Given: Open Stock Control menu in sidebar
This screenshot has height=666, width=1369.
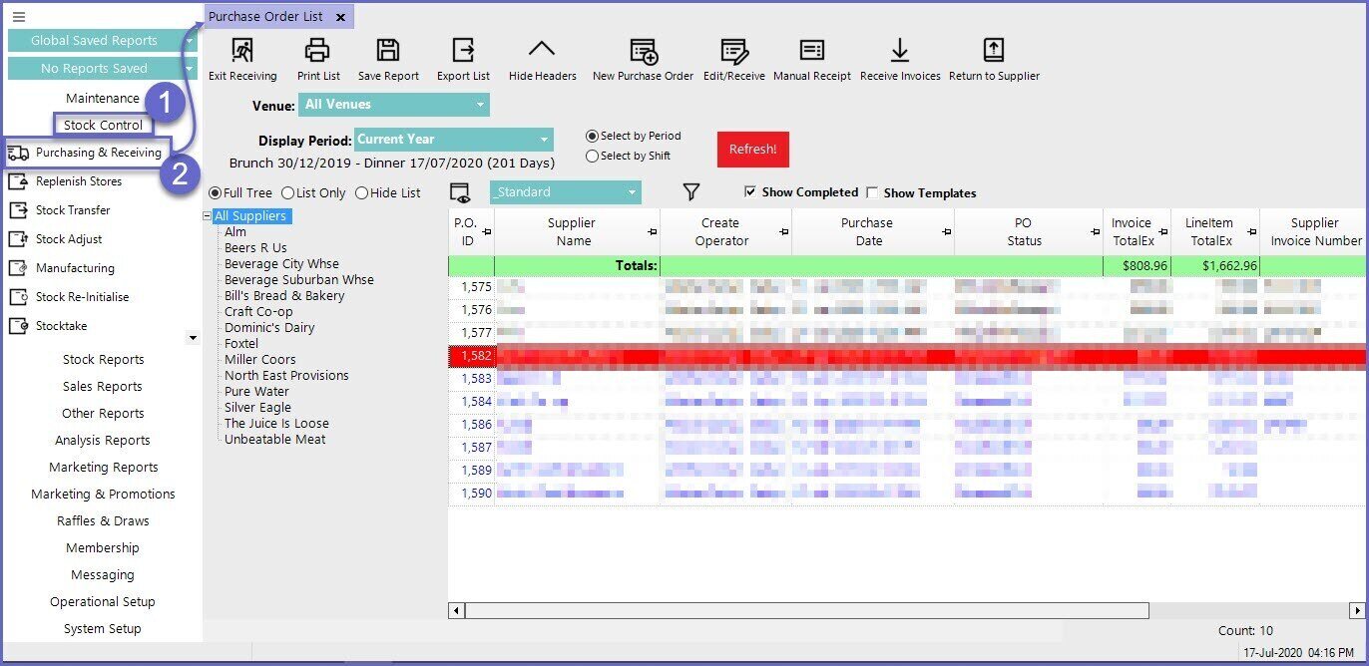Looking at the screenshot, I should pyautogui.click(x=103, y=126).
